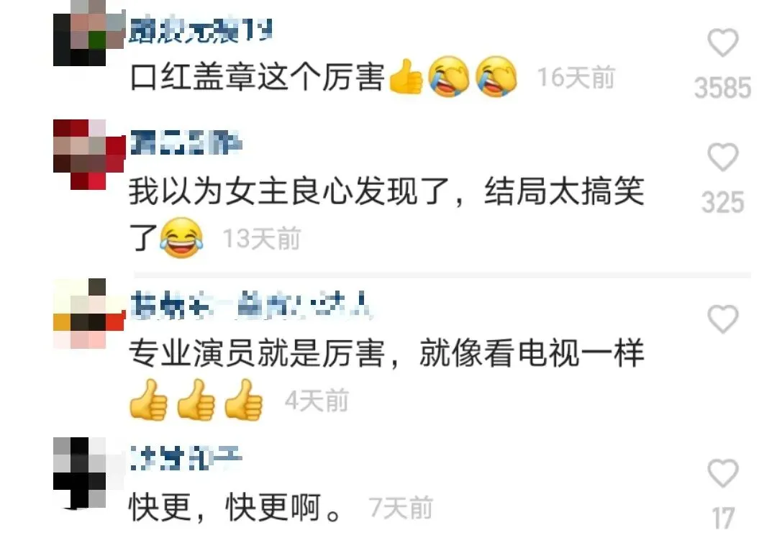Click comment text 快更，快更啊
This screenshot has width=777, height=543.
pyautogui.click(x=235, y=507)
